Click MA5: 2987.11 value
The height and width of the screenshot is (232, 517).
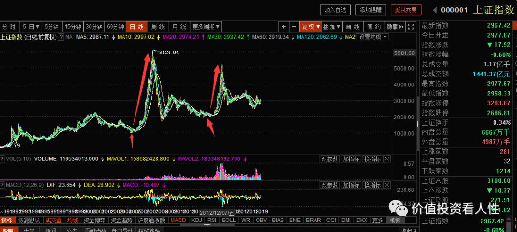[x=92, y=37]
